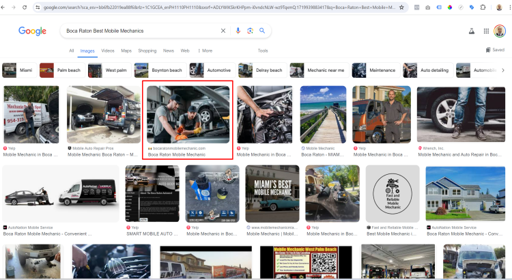This screenshot has width=512, height=280.
Task: Switch to the Videos tab
Action: pyautogui.click(x=108, y=51)
